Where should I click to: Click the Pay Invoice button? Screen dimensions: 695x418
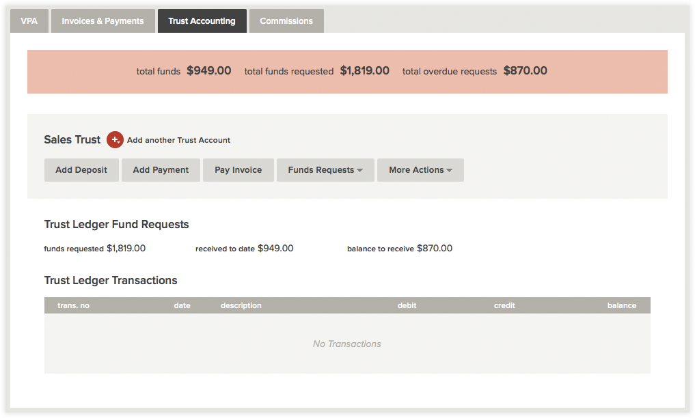point(239,170)
